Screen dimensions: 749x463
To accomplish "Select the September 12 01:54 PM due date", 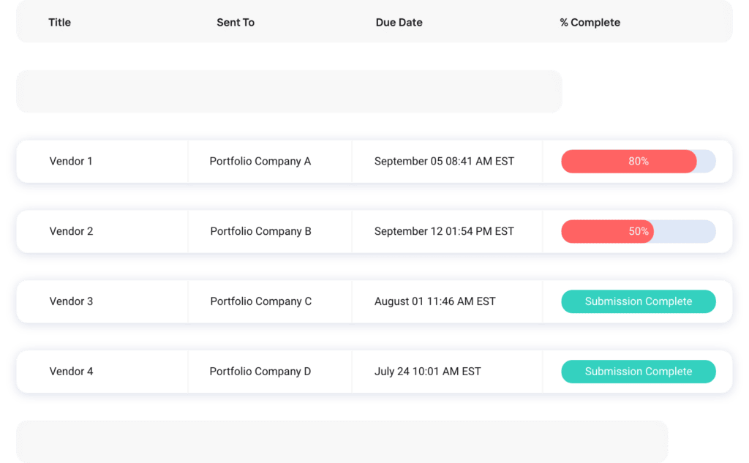I will point(444,231).
